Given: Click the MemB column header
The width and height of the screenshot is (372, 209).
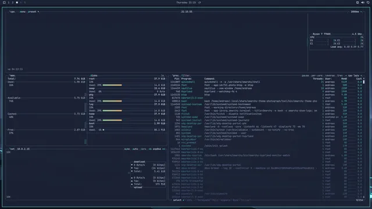Looking at the screenshot, I should pyautogui.click(x=344, y=79).
